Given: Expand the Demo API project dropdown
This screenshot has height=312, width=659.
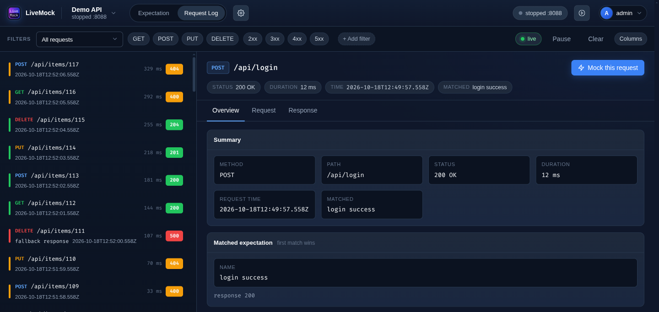Looking at the screenshot, I should coord(94,13).
